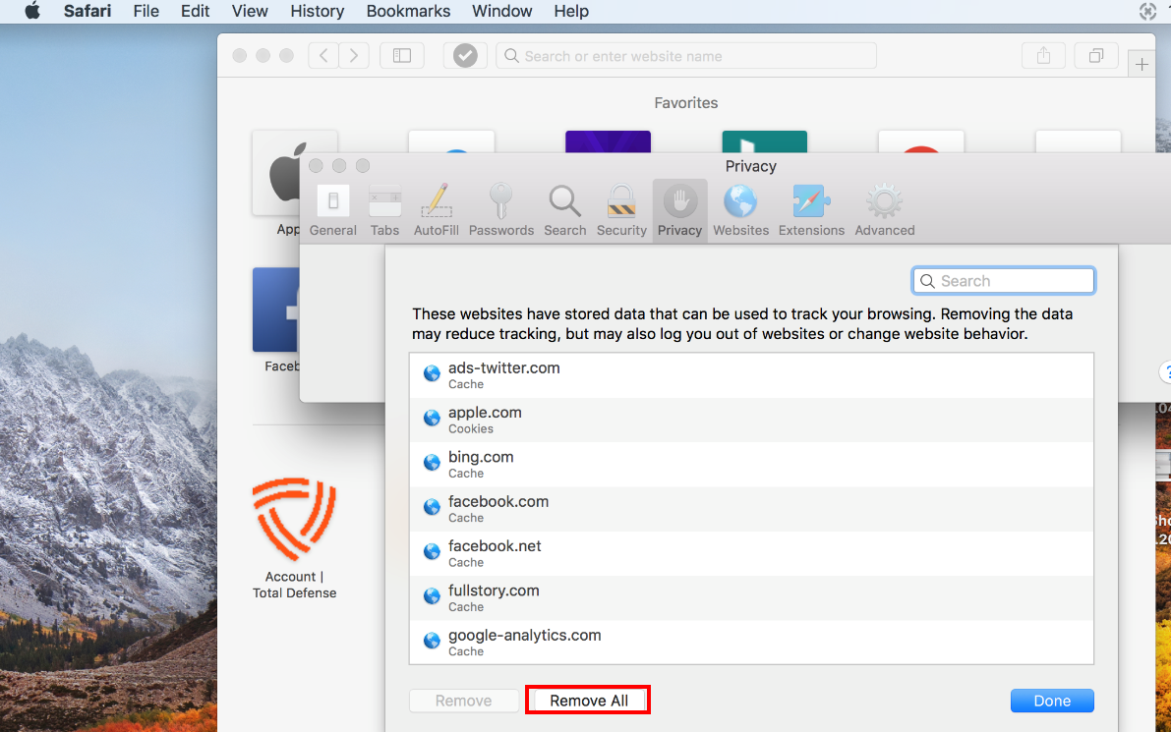The width and height of the screenshot is (1171, 732).
Task: Click the globe icon beside fullstory.com
Action: point(432,595)
